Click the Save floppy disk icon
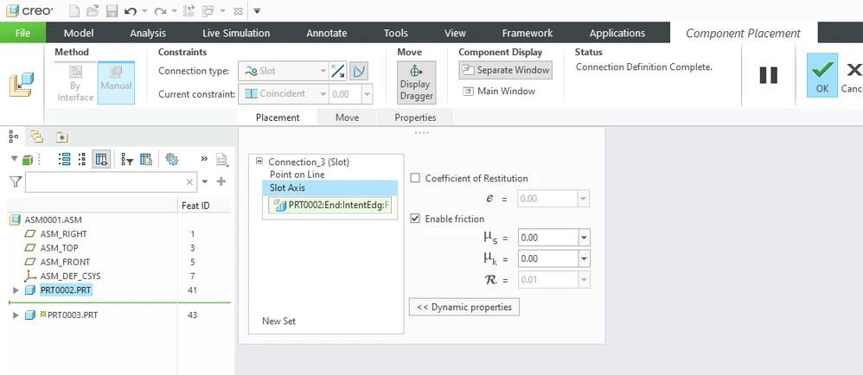The image size is (863, 375). click(112, 10)
